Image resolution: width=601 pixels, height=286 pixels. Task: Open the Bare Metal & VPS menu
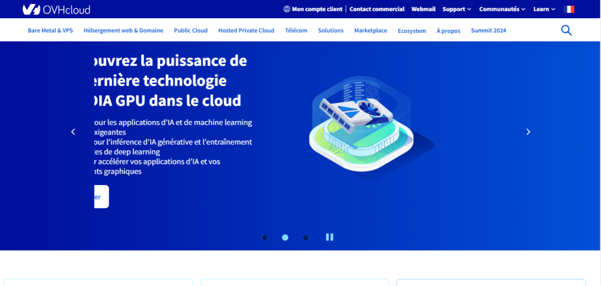[x=50, y=31]
